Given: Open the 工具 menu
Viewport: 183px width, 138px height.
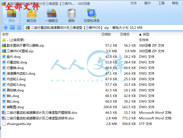Looking at the screenshot, I should 161,3.
